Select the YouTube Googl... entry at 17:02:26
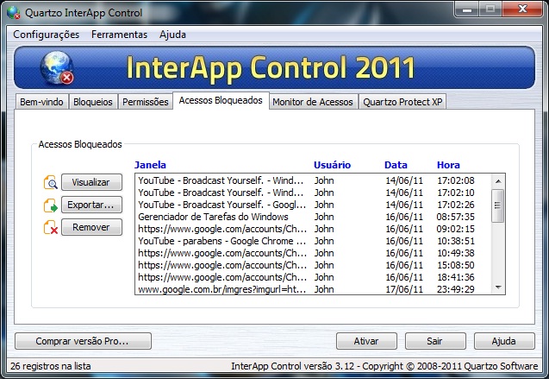549x379 pixels. coord(313,205)
